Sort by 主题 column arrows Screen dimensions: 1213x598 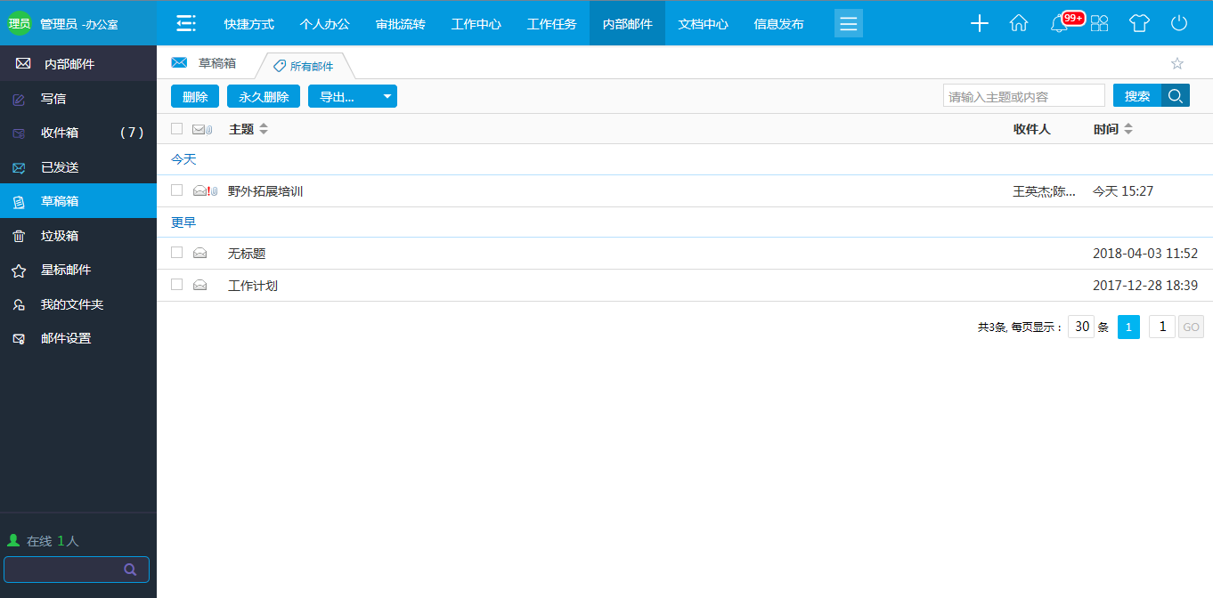(264, 129)
